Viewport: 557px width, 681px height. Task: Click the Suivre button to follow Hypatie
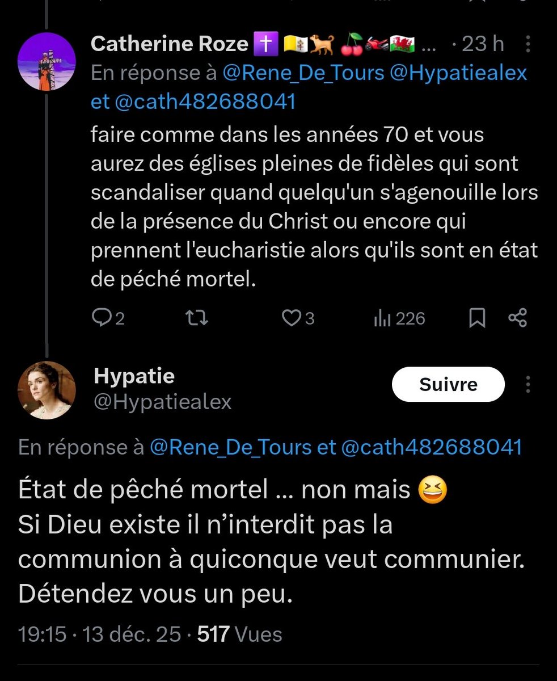(x=448, y=384)
